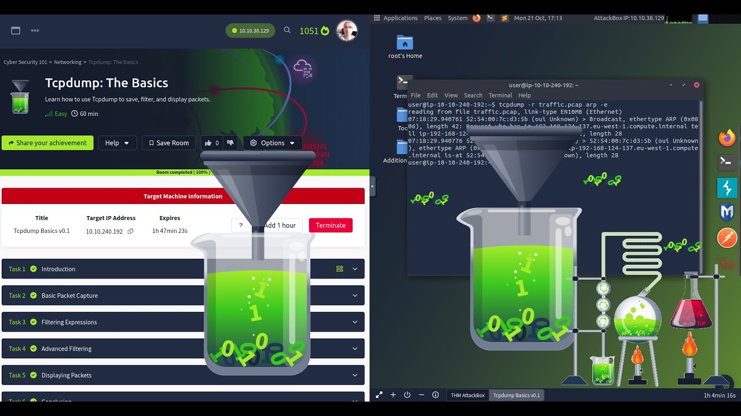Screen dimensions: 741x416
Task: Open root's Home desktop folder
Action: (x=405, y=47)
